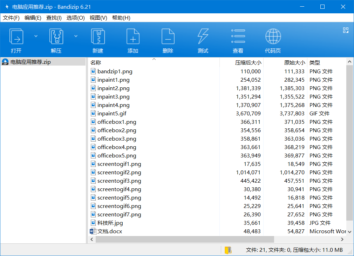Click the horizontal scrollbar right arrow
354x256 pixels.
(x=342, y=239)
